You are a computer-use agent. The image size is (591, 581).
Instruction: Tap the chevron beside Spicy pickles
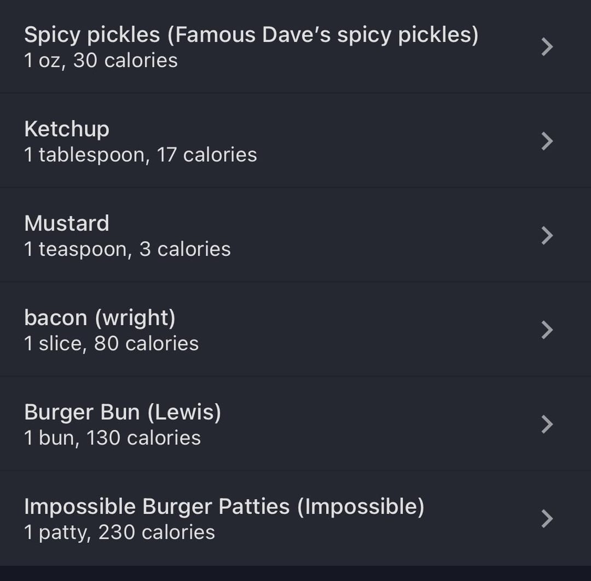tap(547, 46)
